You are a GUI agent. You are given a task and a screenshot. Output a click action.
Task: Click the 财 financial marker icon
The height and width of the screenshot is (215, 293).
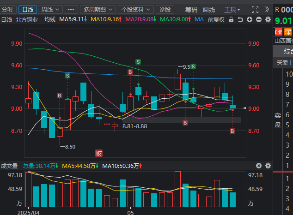pos(98,153)
